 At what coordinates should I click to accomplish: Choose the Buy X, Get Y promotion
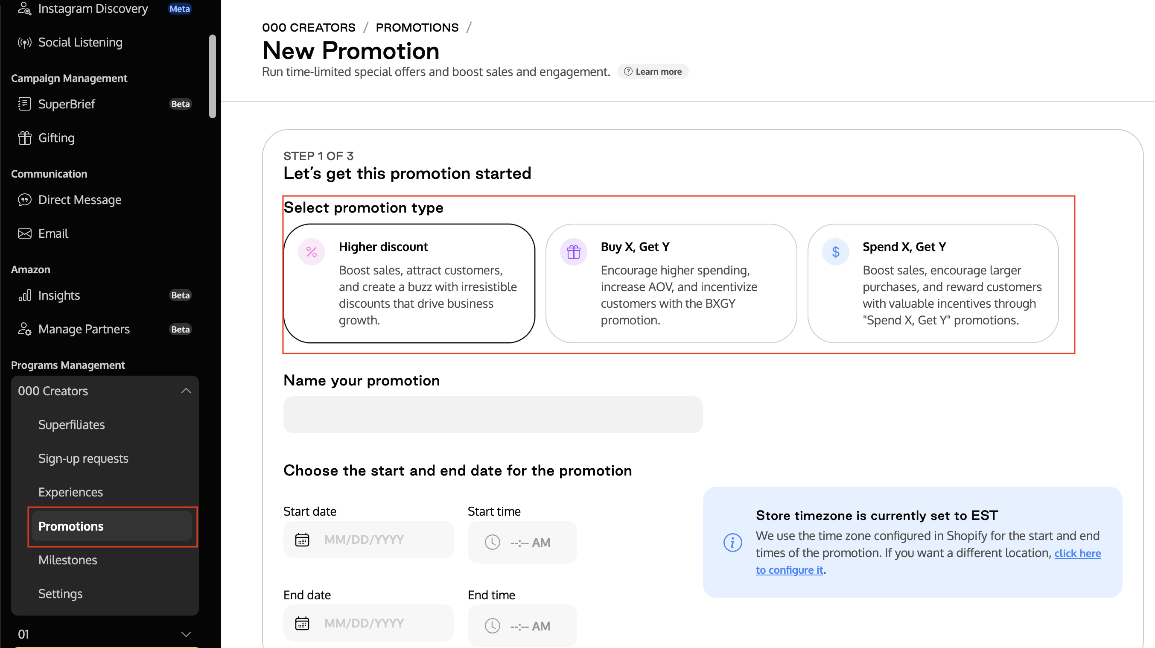pyautogui.click(x=671, y=283)
